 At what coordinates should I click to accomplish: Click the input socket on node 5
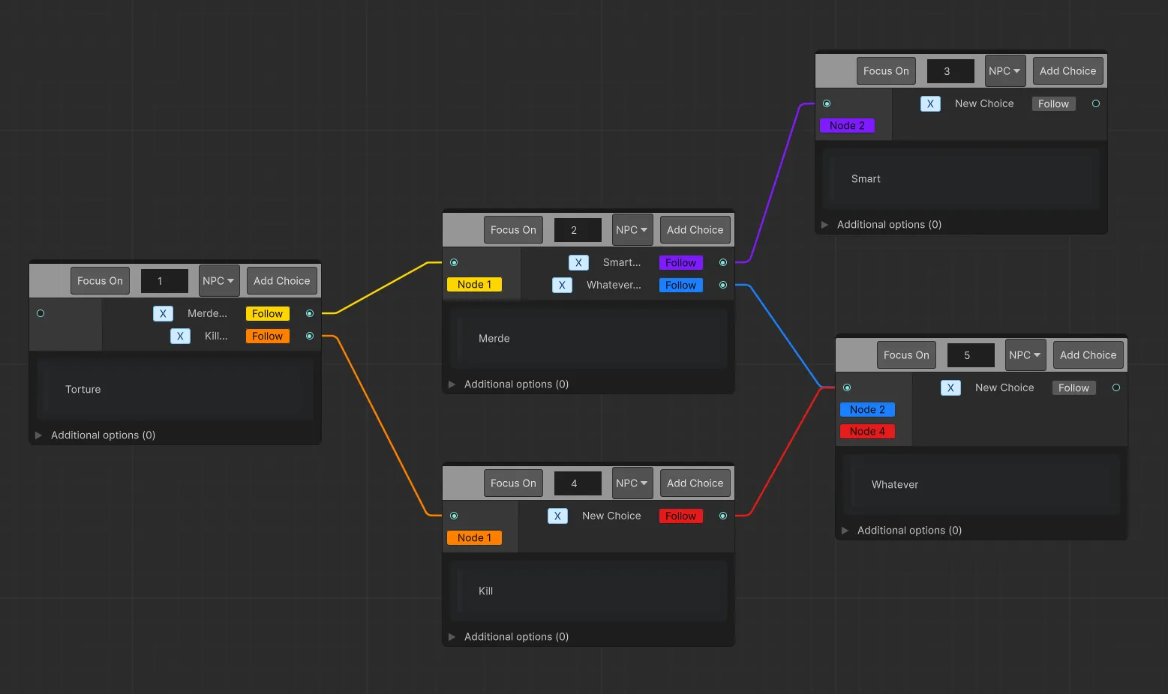(847, 387)
